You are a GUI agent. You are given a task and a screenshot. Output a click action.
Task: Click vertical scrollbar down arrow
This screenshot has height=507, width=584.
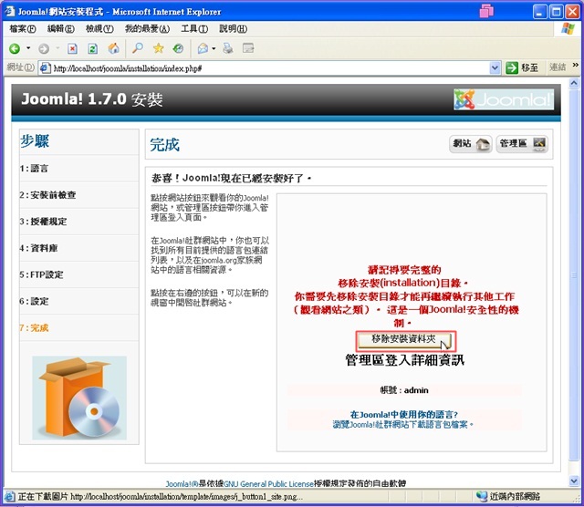tap(574, 481)
